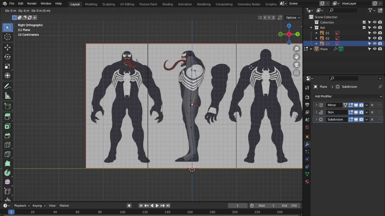Toggle Mirror modifier on cage
This screenshot has width=385, height=216.
(x=345, y=105)
